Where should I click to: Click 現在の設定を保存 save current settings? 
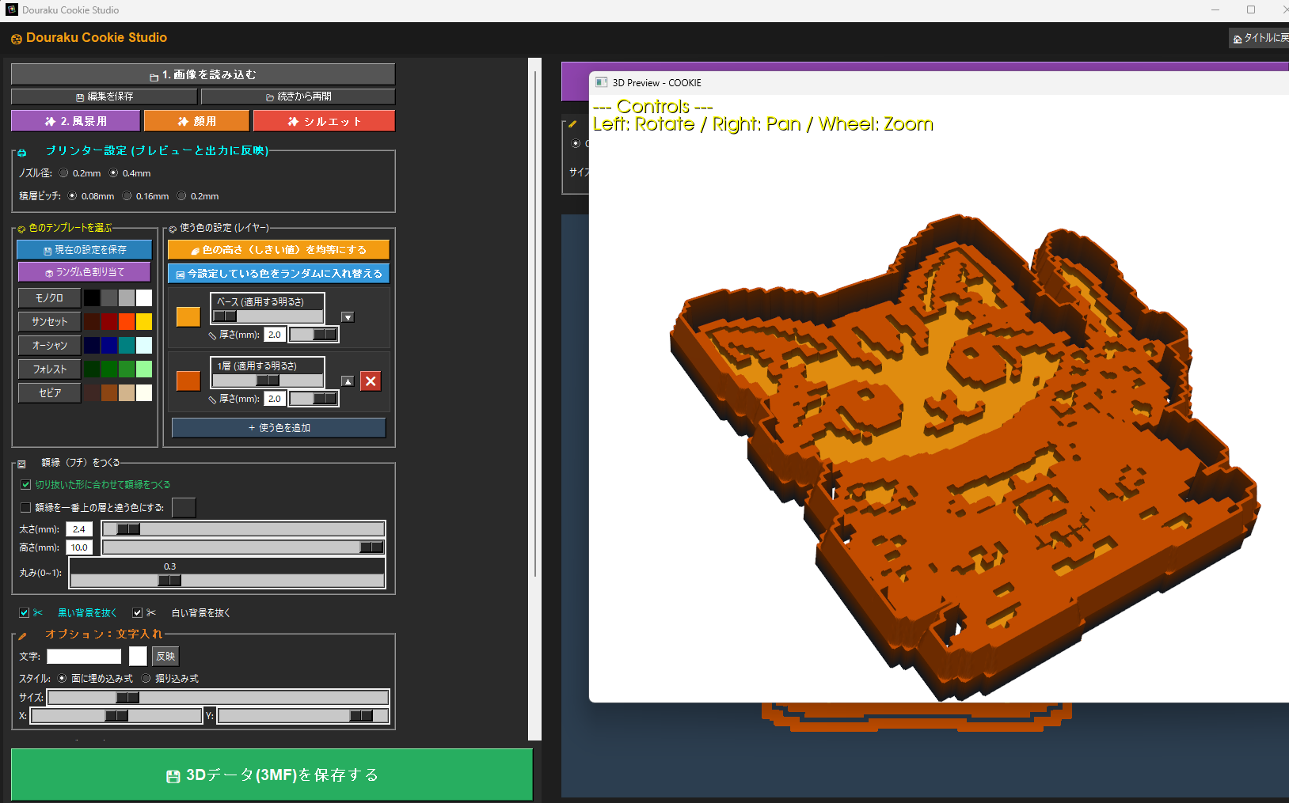[84, 250]
